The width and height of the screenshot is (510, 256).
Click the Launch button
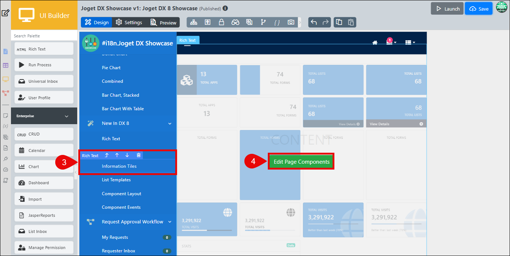tap(447, 9)
